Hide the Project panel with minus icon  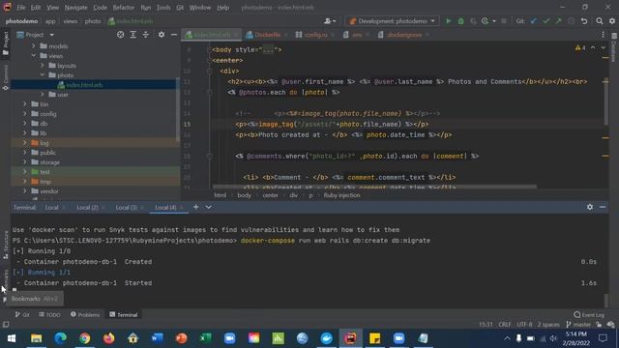(174, 35)
